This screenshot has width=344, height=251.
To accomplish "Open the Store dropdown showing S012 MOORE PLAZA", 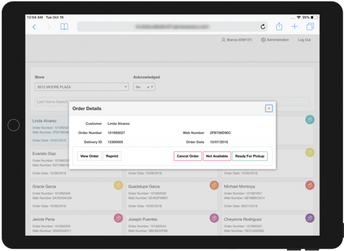I will point(81,87).
